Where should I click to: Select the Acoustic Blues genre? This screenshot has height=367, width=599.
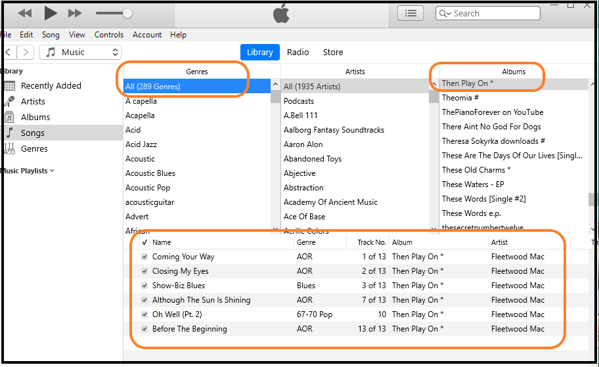[150, 173]
